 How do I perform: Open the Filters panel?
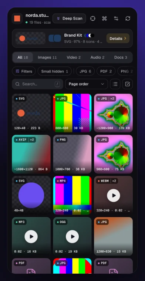[24, 71]
